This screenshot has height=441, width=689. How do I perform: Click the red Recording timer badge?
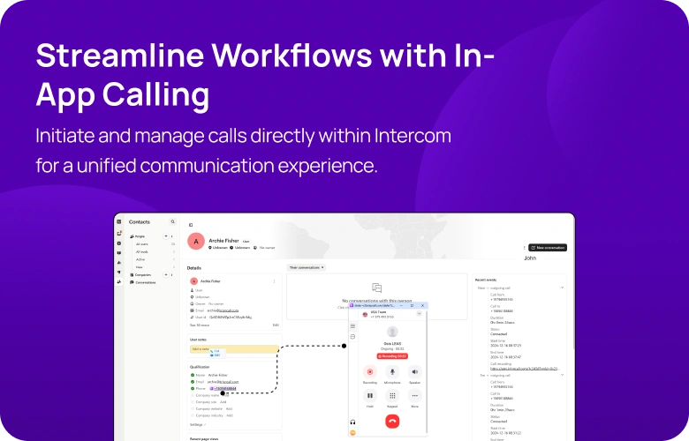tap(392, 355)
